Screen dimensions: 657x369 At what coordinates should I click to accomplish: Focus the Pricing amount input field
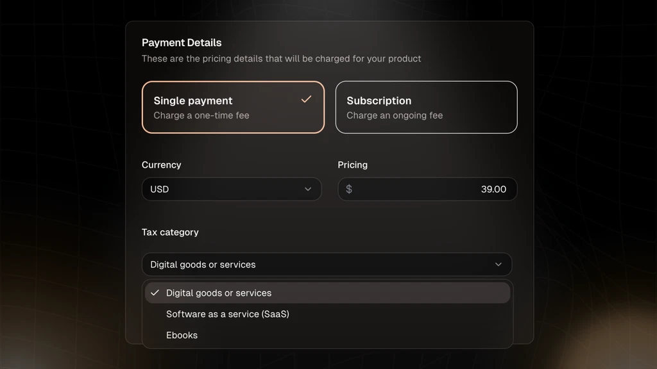(427, 189)
